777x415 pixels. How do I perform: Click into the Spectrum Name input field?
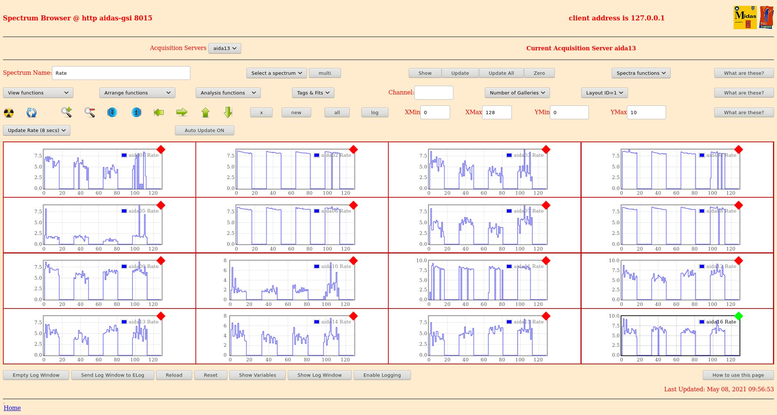click(121, 73)
